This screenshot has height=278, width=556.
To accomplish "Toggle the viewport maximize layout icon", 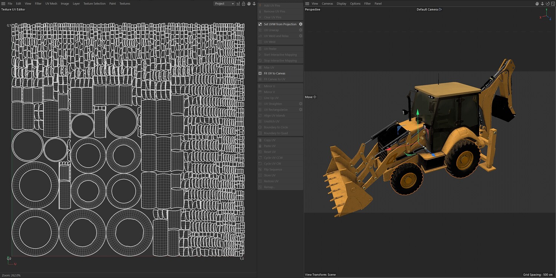I will [x=553, y=4].
